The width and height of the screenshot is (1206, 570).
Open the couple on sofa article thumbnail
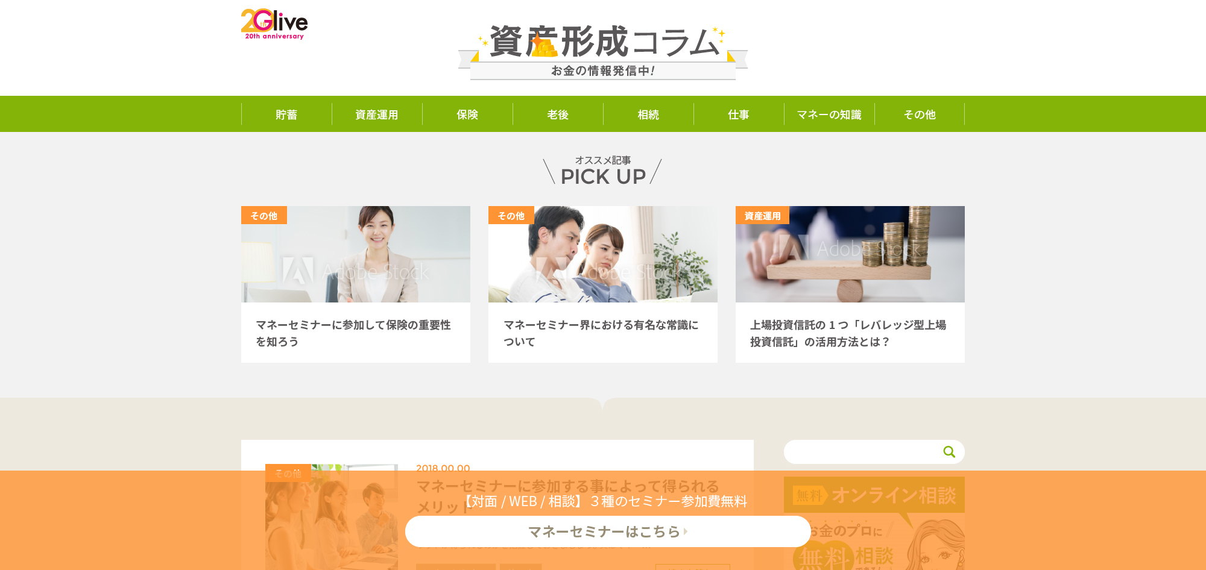pos(603,254)
